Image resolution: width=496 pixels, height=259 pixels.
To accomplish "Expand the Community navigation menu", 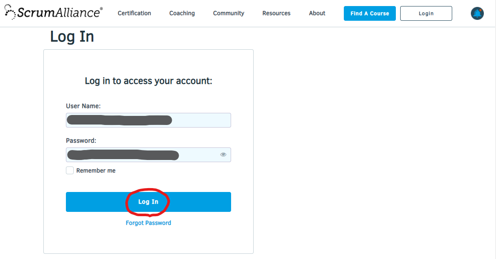I will [x=228, y=13].
